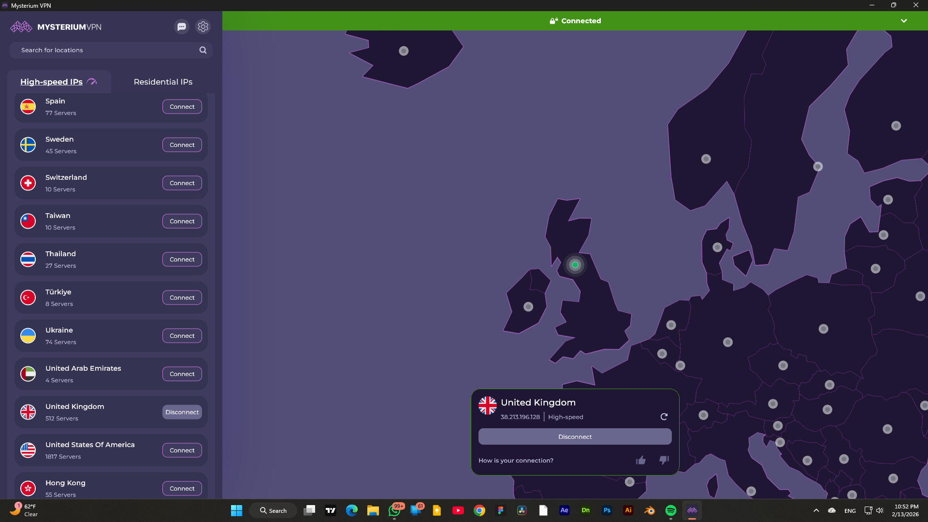The height and width of the screenshot is (522, 928).
Task: Open the settings gear icon
Action: click(x=203, y=27)
